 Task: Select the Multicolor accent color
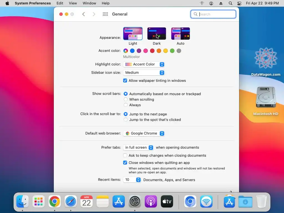[126, 51]
